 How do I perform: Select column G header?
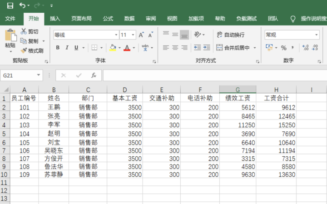click(x=238, y=90)
